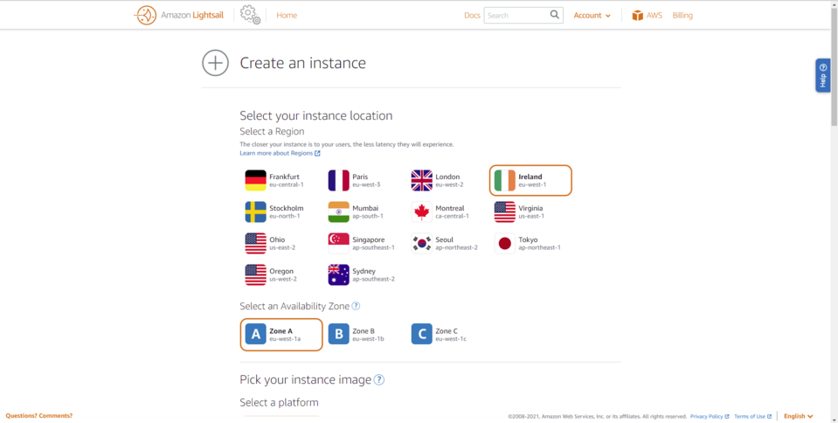Viewport: 838px width, 423px height.
Task: Open the Privacy Policy link
Action: click(x=710, y=417)
